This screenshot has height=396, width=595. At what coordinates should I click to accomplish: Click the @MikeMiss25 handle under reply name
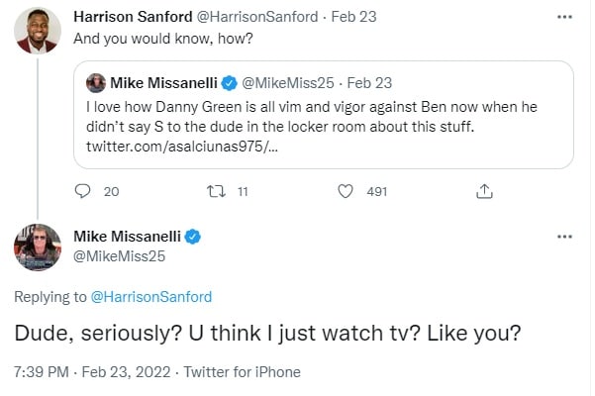click(120, 256)
